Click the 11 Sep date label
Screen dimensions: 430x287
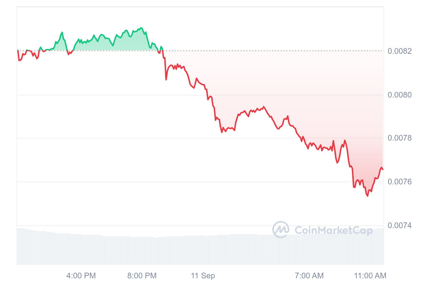click(x=203, y=276)
